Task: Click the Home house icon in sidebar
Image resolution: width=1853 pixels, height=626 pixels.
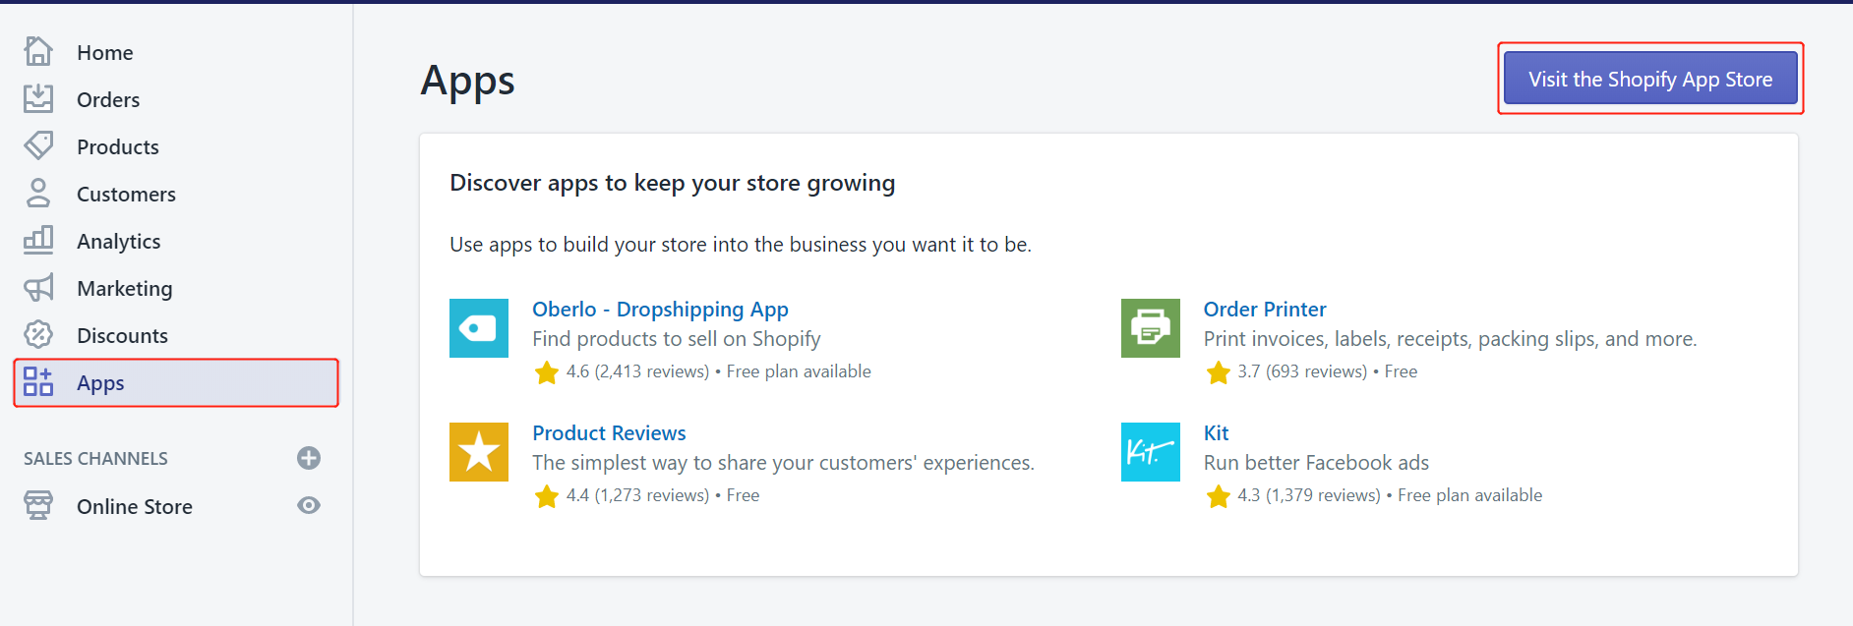Action: [x=38, y=51]
